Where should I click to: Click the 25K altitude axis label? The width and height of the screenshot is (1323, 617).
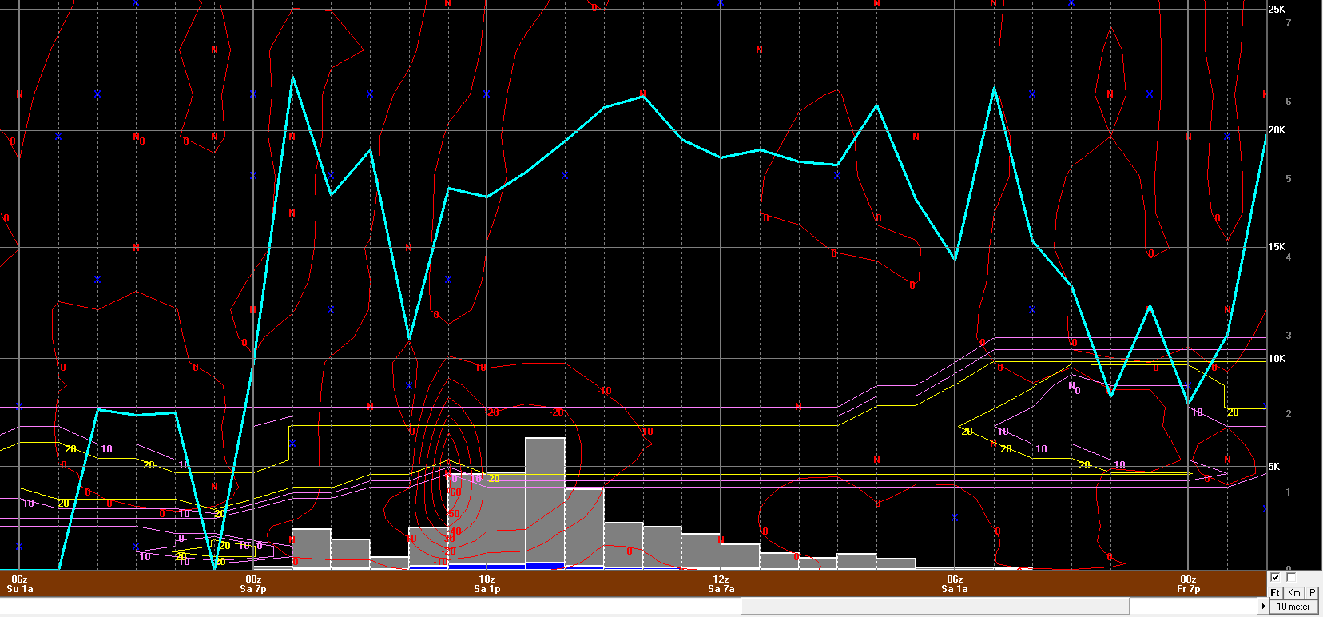coord(1277,10)
